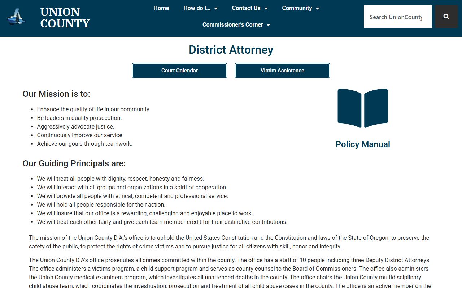Select 'Be leaders in quality prosecution' bullet
The image size is (462, 288).
click(79, 118)
